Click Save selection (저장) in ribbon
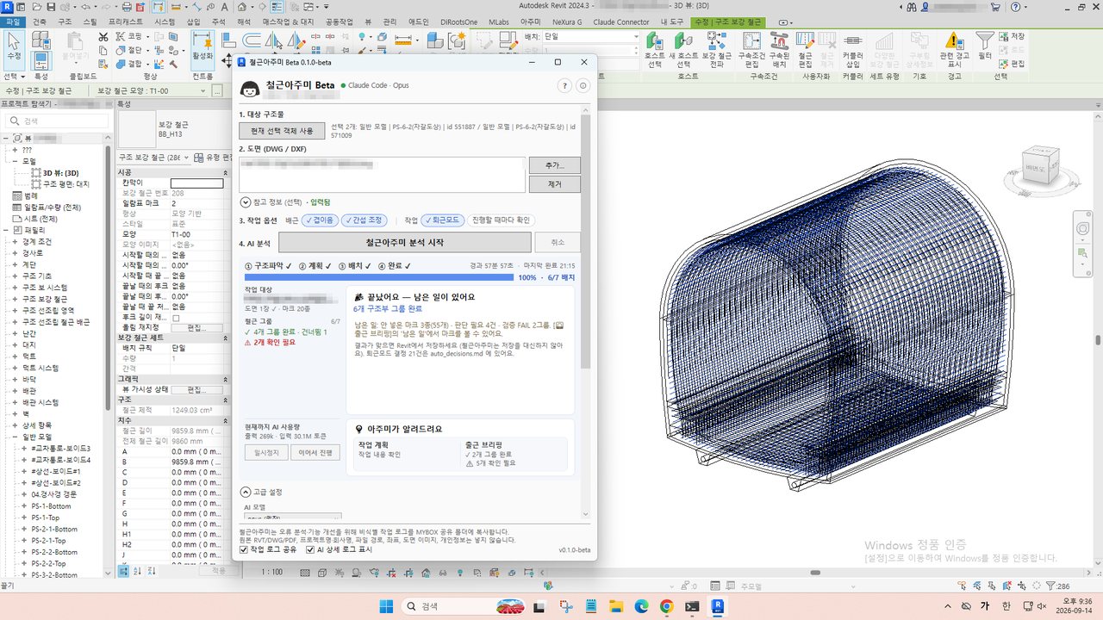Image resolution: width=1103 pixels, height=620 pixels. pos(1012,36)
